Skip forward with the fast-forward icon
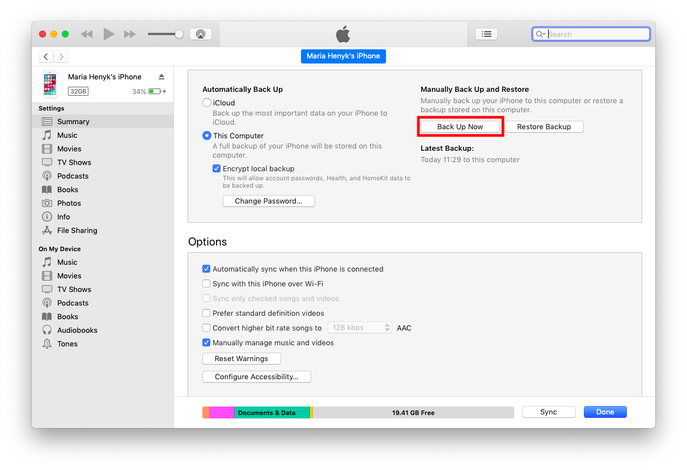 pyautogui.click(x=130, y=34)
